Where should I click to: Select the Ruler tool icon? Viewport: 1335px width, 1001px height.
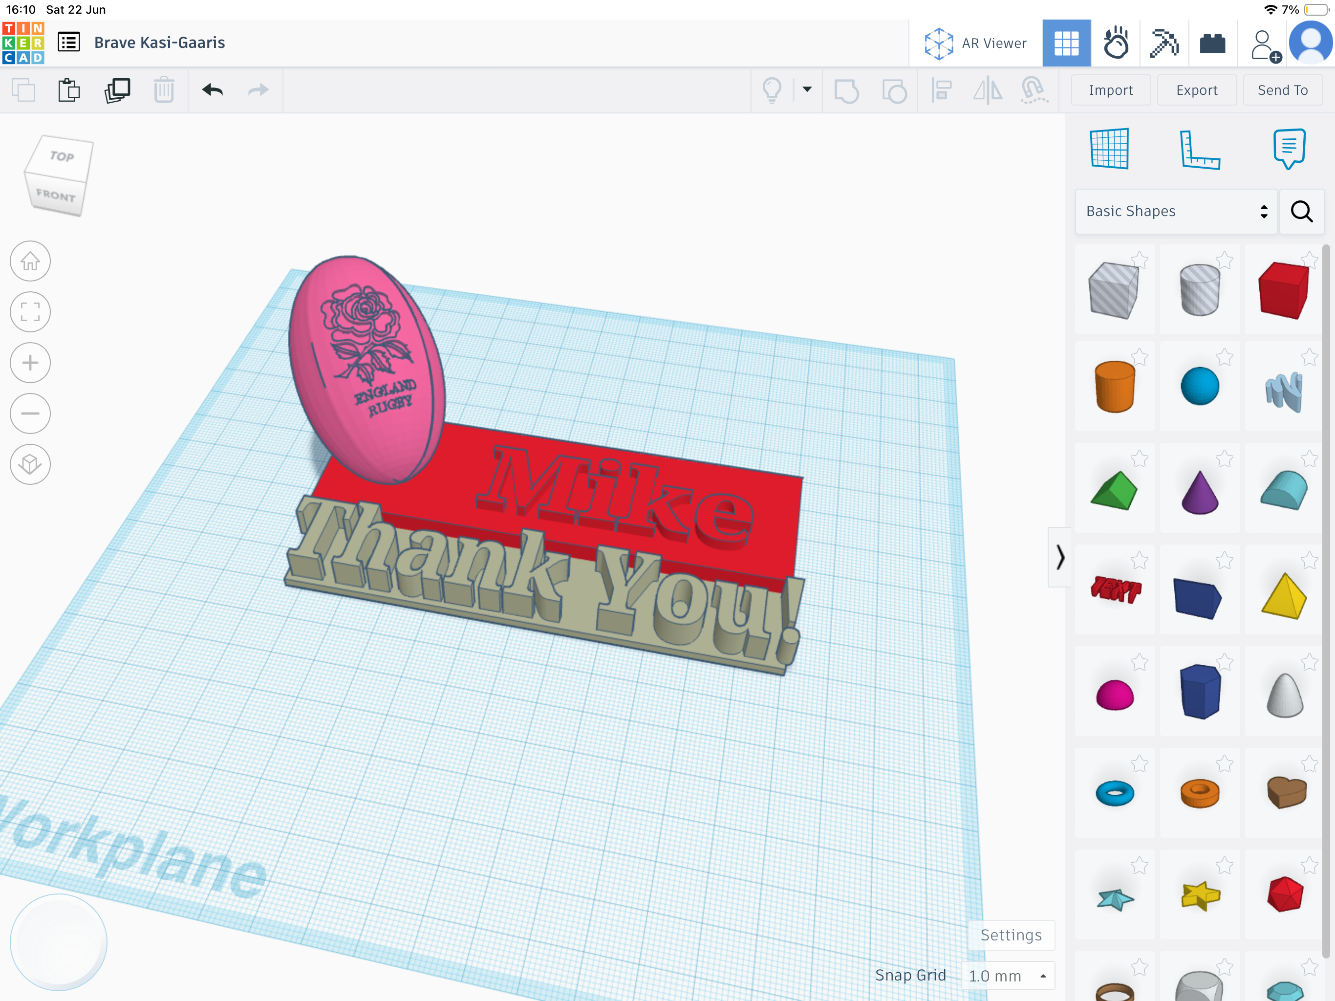(1199, 150)
